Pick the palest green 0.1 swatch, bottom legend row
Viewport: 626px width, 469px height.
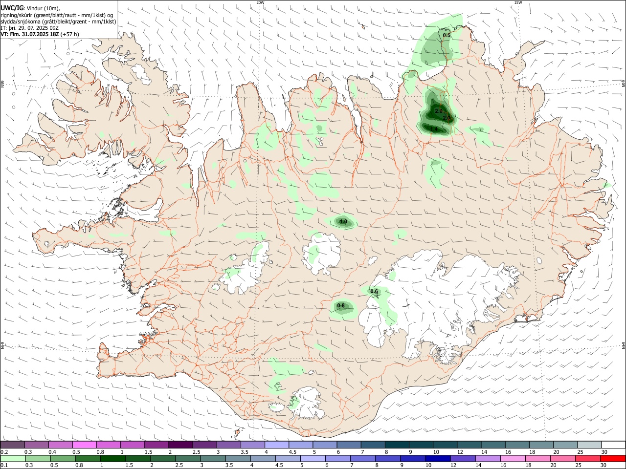pos(13,459)
